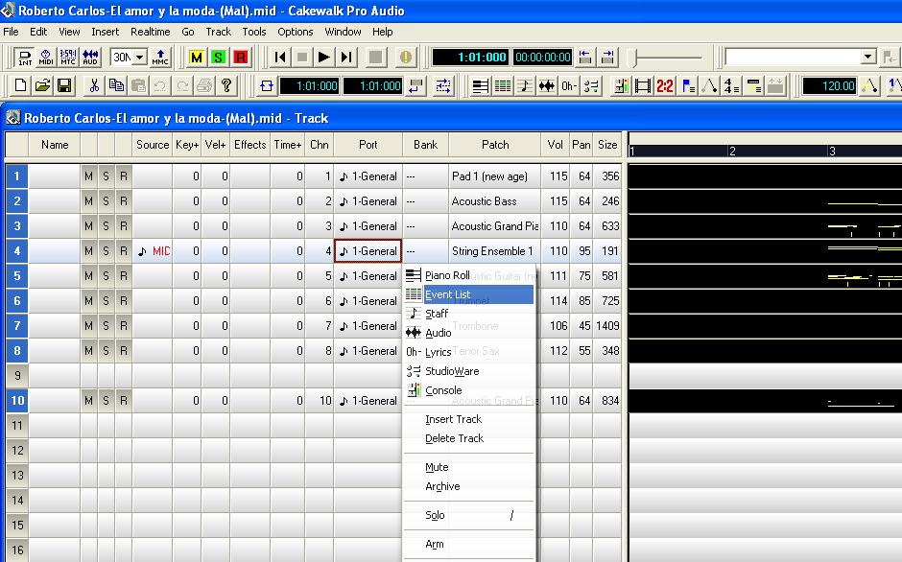Open the Big Time 2:2 view

point(664,86)
